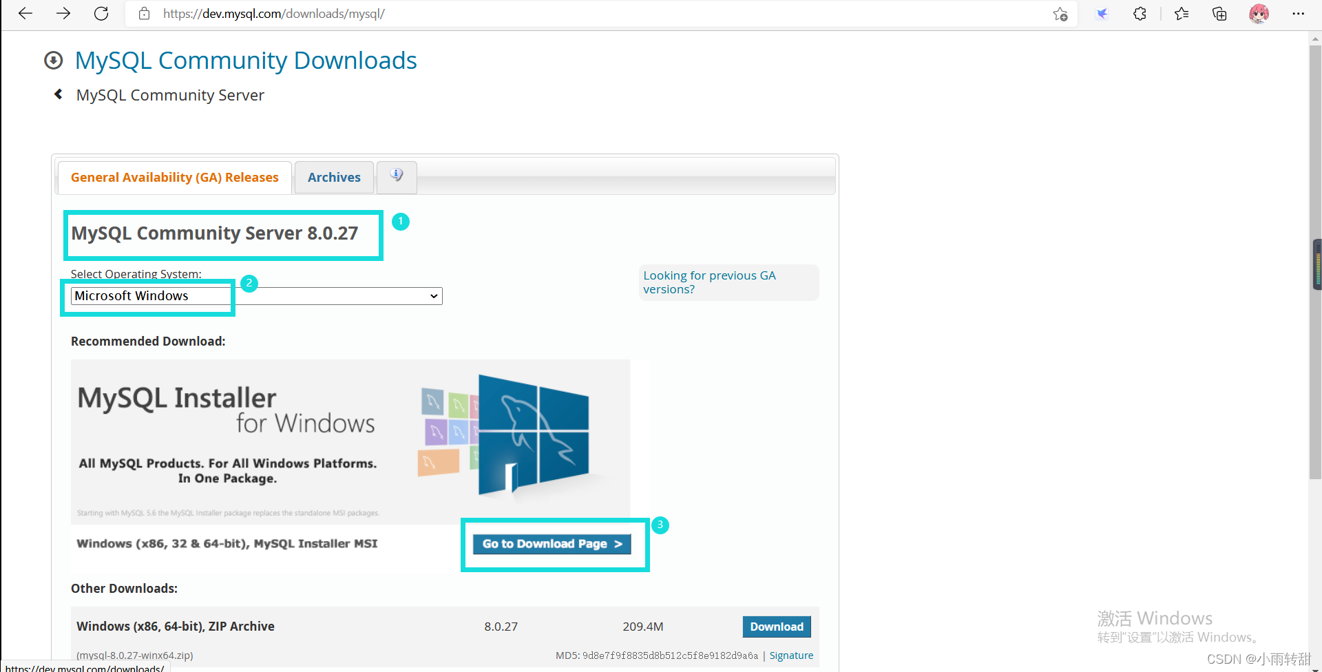
Task: Switch to the Archives tab
Action: point(334,178)
